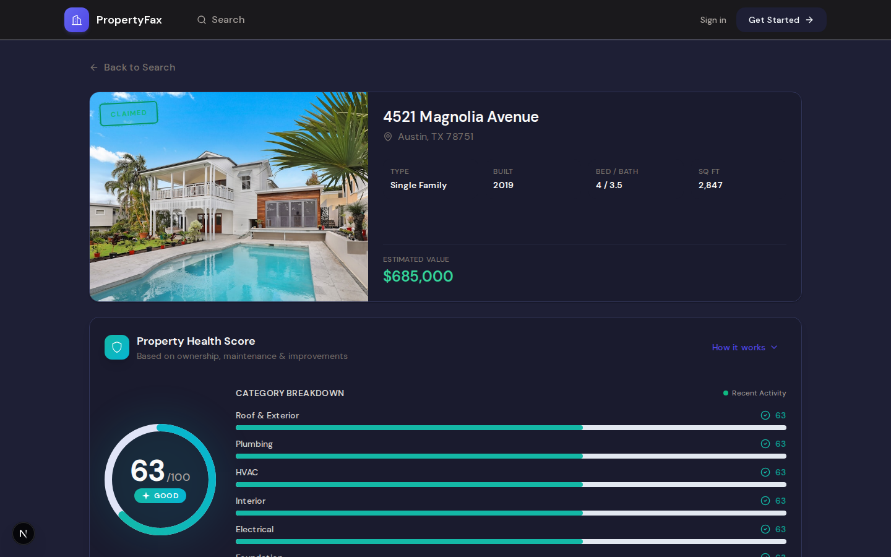Screen dimensions: 891x557
Task: Click the checkmark icon beside HVAC
Action: click(765, 472)
